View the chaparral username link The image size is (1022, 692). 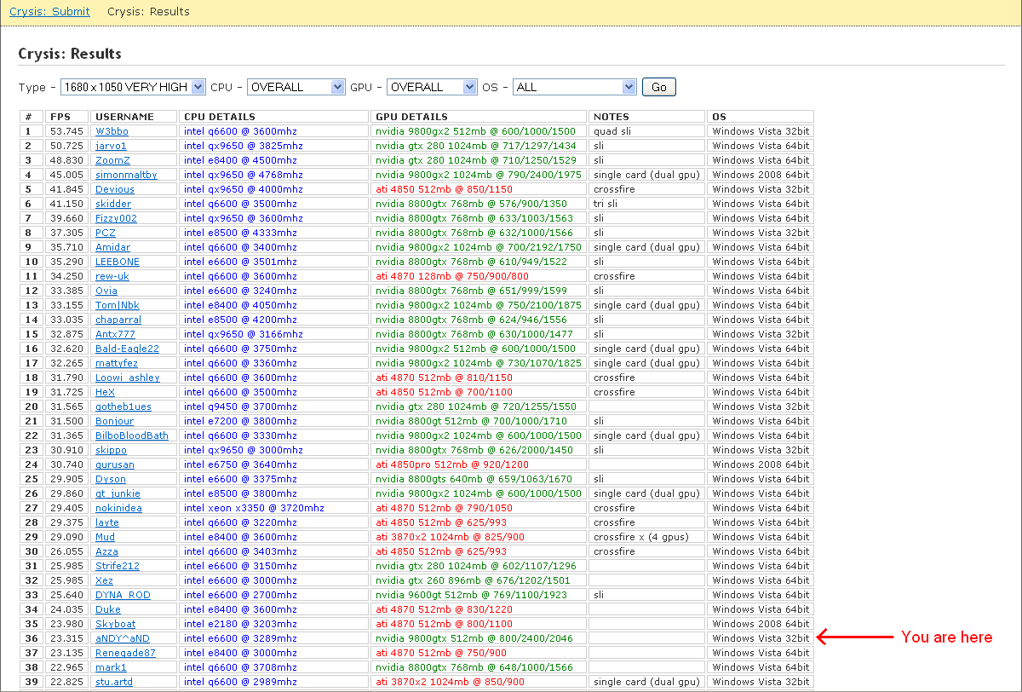pyautogui.click(x=118, y=320)
